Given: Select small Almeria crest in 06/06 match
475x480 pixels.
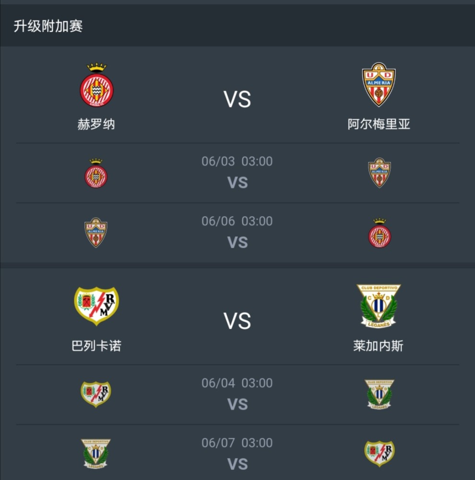Looking at the screenshot, I should click(96, 233).
